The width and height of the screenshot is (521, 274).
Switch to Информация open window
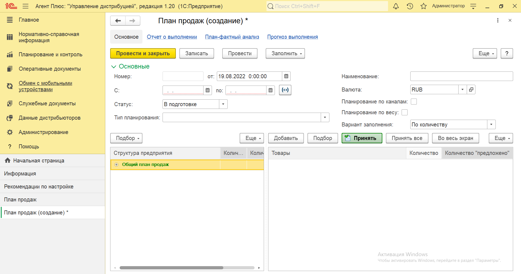[x=53, y=174]
